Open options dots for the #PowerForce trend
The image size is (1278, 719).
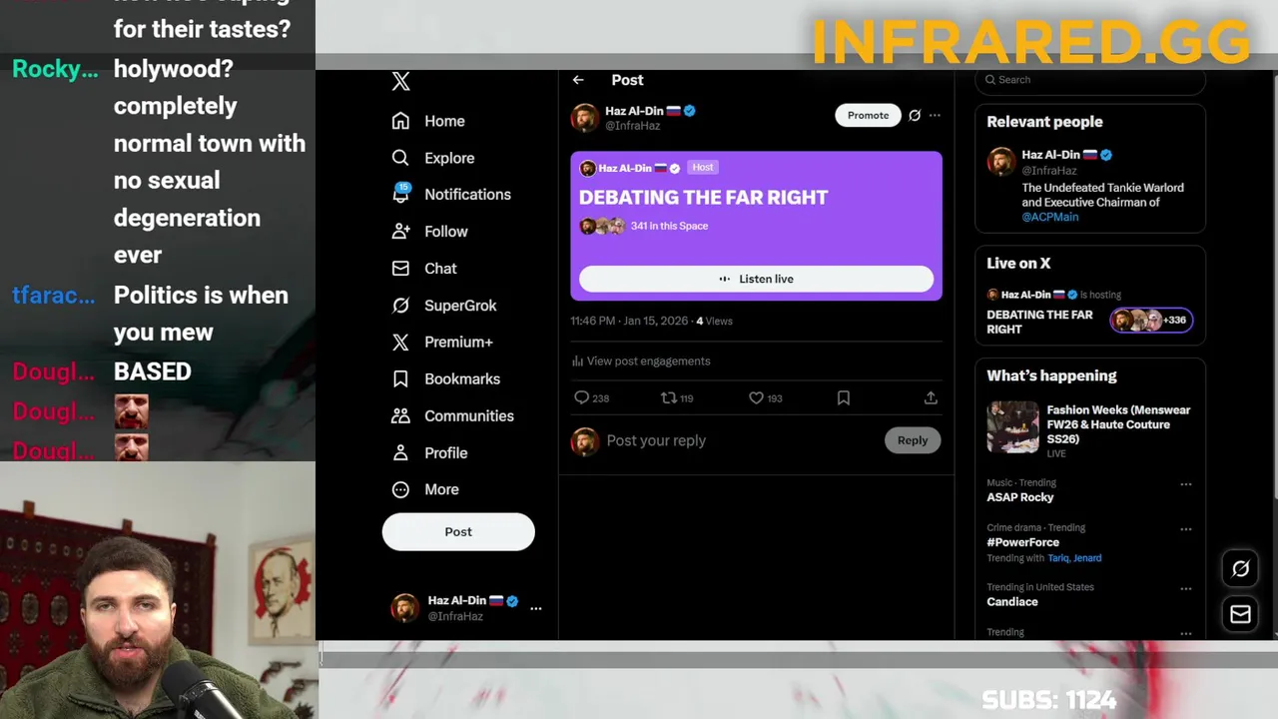(1186, 529)
